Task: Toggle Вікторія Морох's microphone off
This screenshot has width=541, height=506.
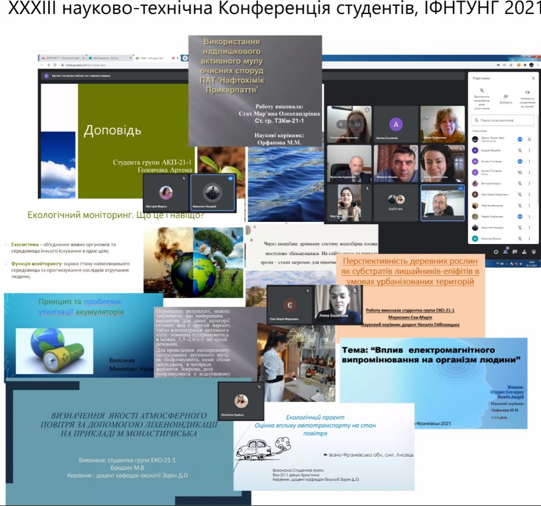Action: tap(520, 184)
